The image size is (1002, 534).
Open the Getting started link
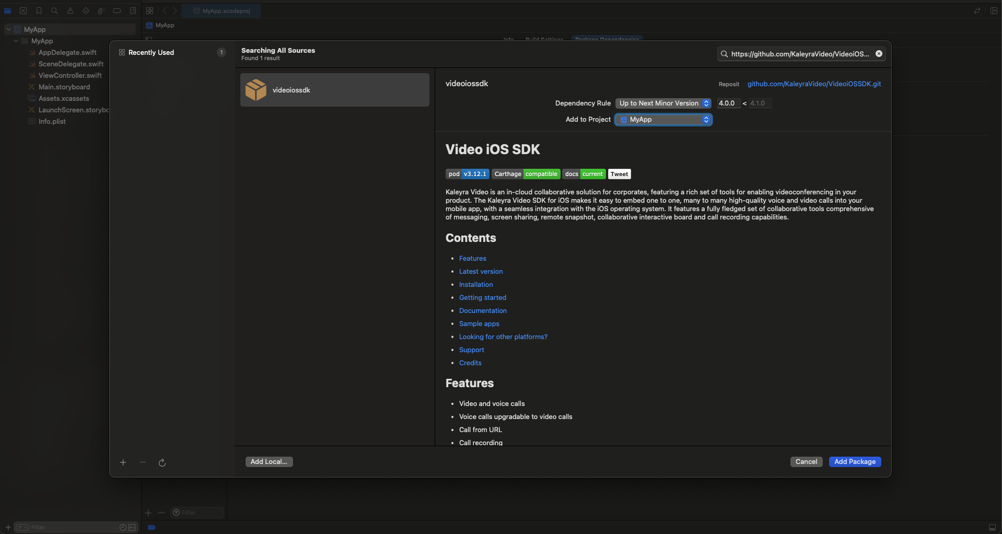(x=483, y=297)
